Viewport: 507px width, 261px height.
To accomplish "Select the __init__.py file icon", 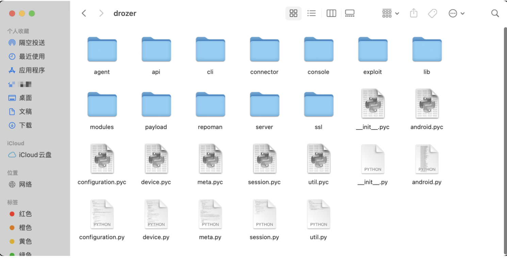I will [x=373, y=159].
